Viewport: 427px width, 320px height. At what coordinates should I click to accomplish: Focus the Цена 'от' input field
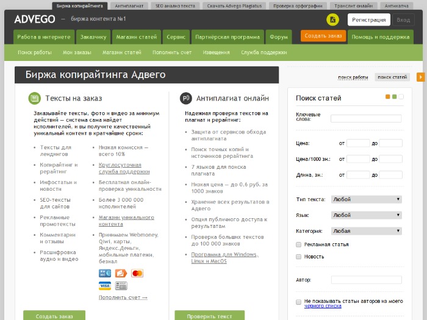(358, 143)
